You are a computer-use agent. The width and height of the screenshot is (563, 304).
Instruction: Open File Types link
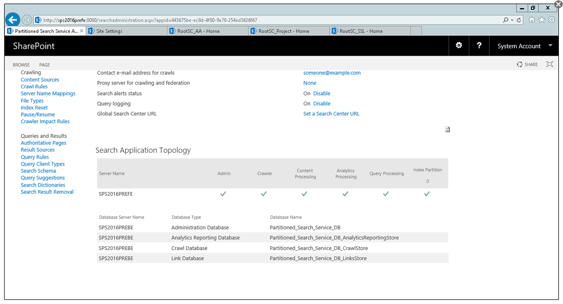tap(32, 101)
